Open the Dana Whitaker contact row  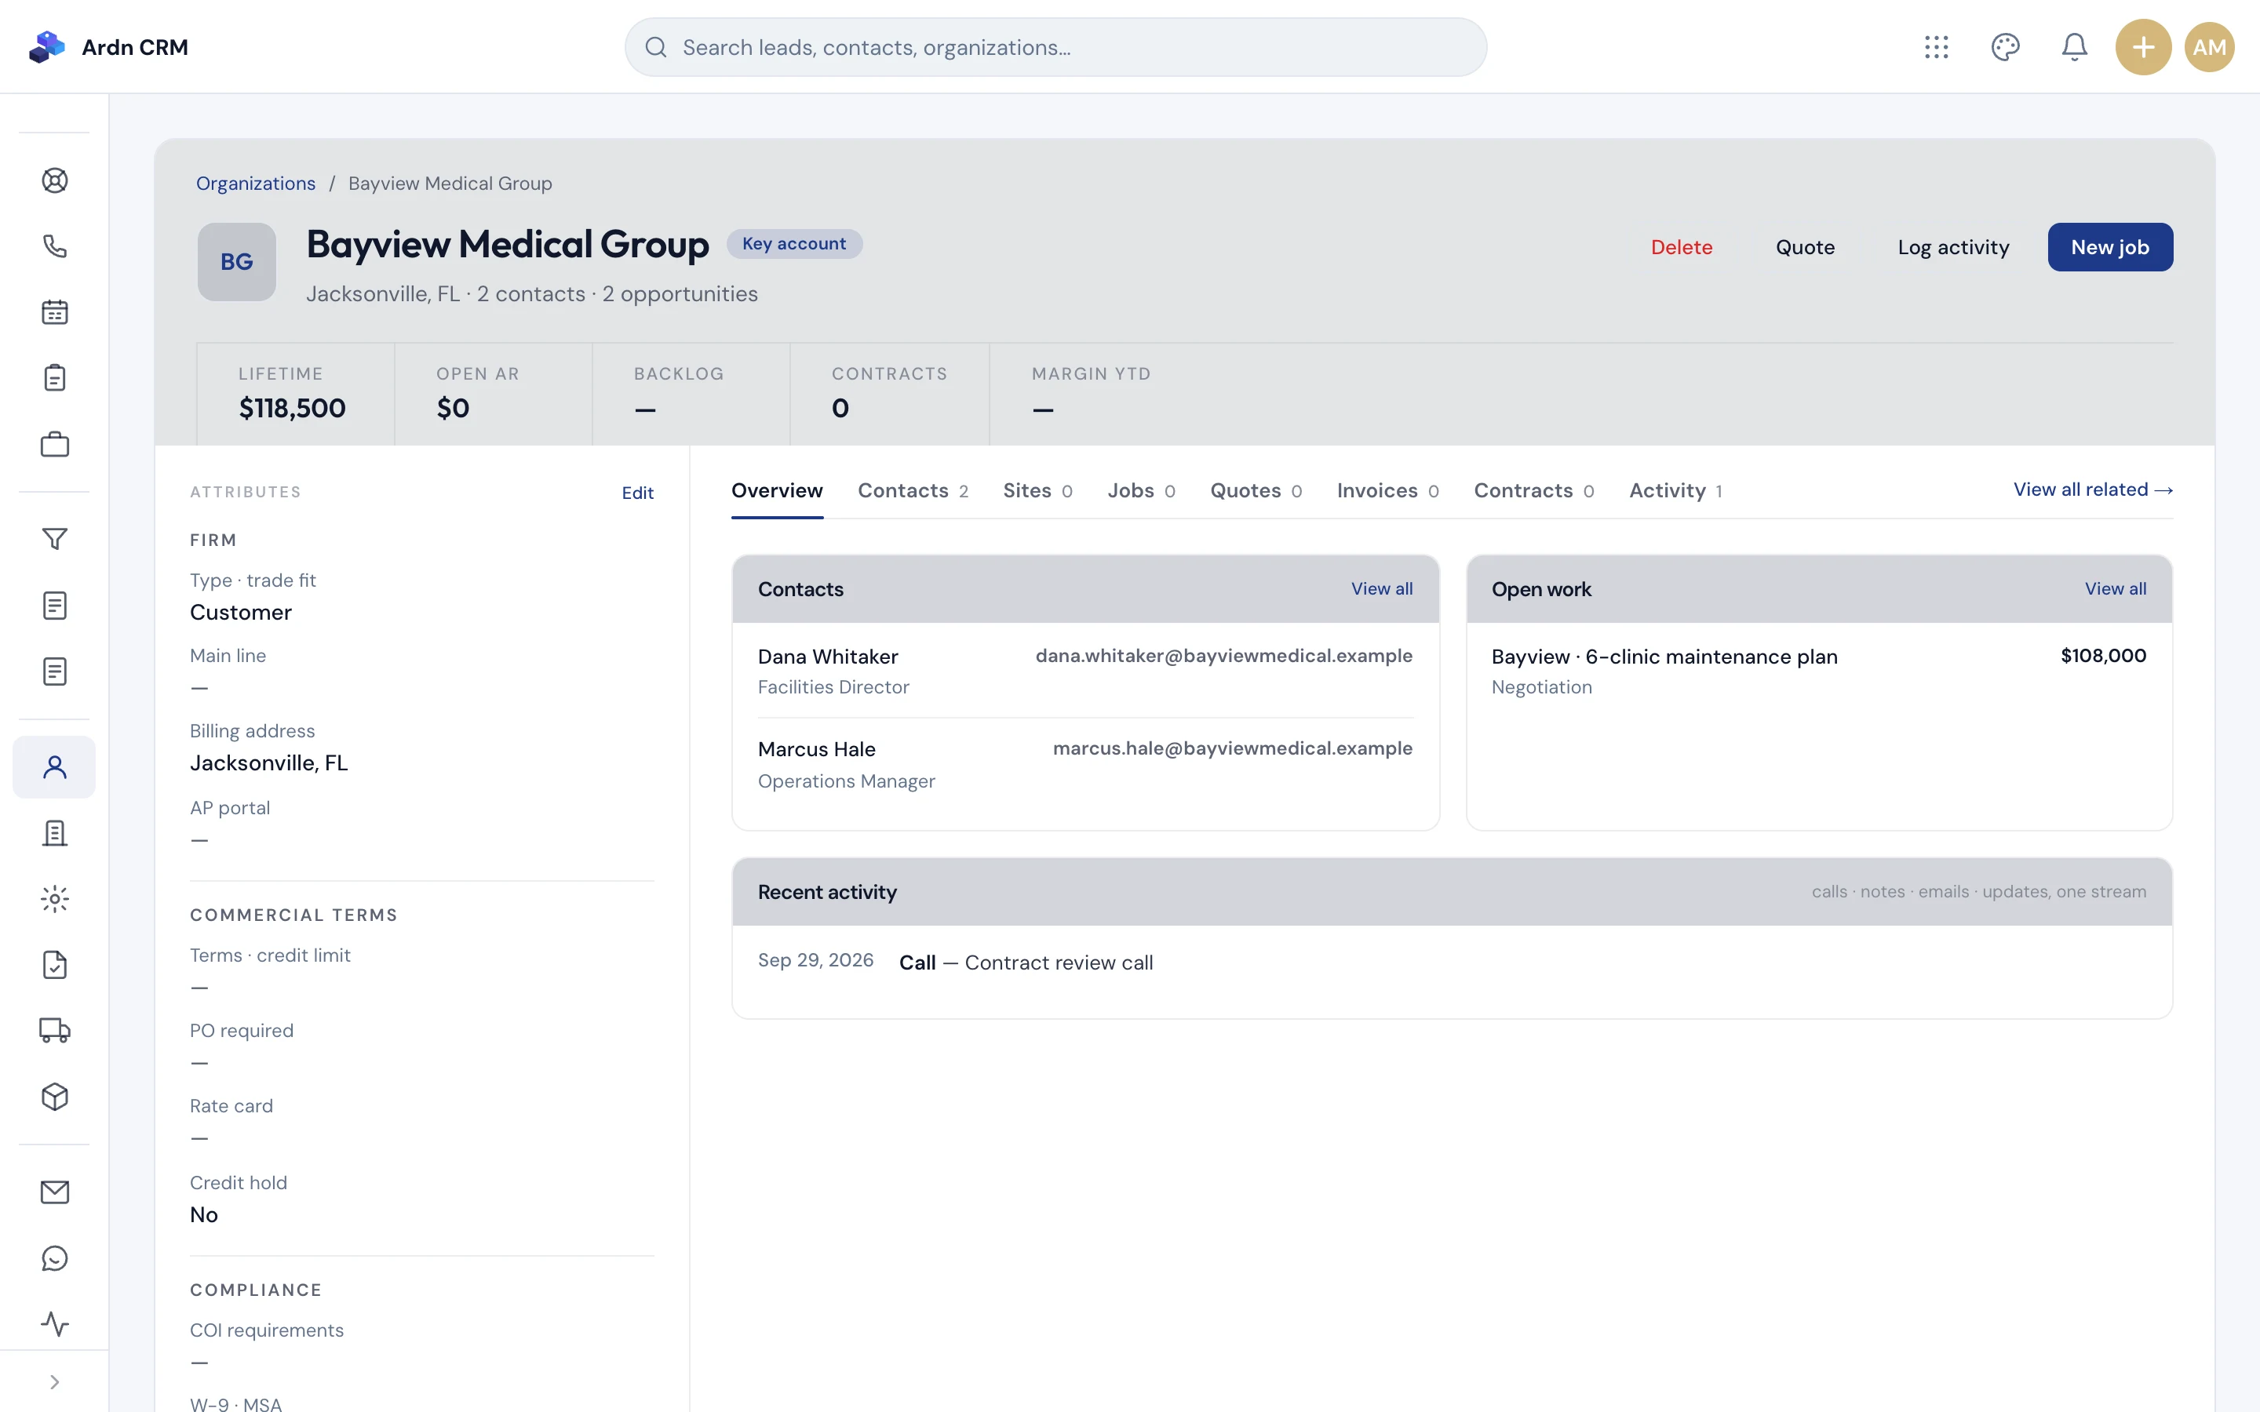click(x=1085, y=671)
